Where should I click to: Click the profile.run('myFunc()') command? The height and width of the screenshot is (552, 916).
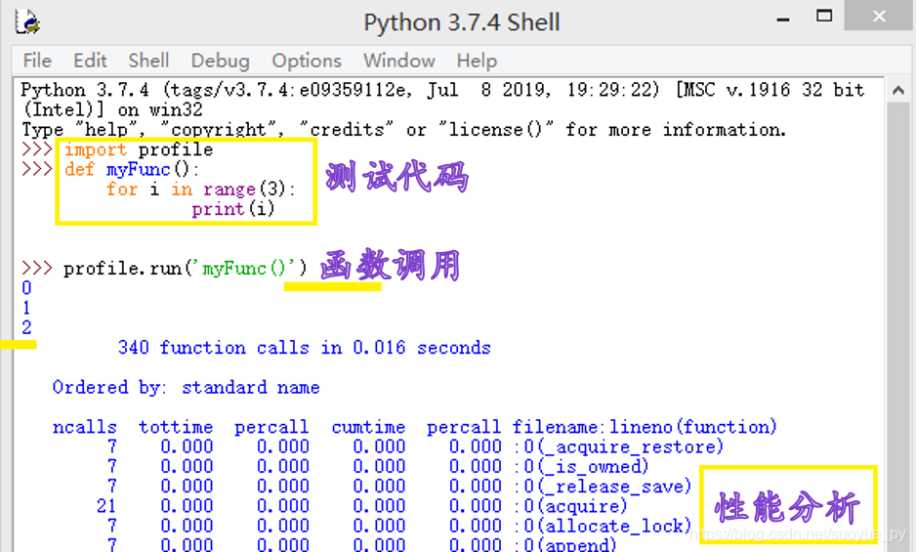(186, 269)
